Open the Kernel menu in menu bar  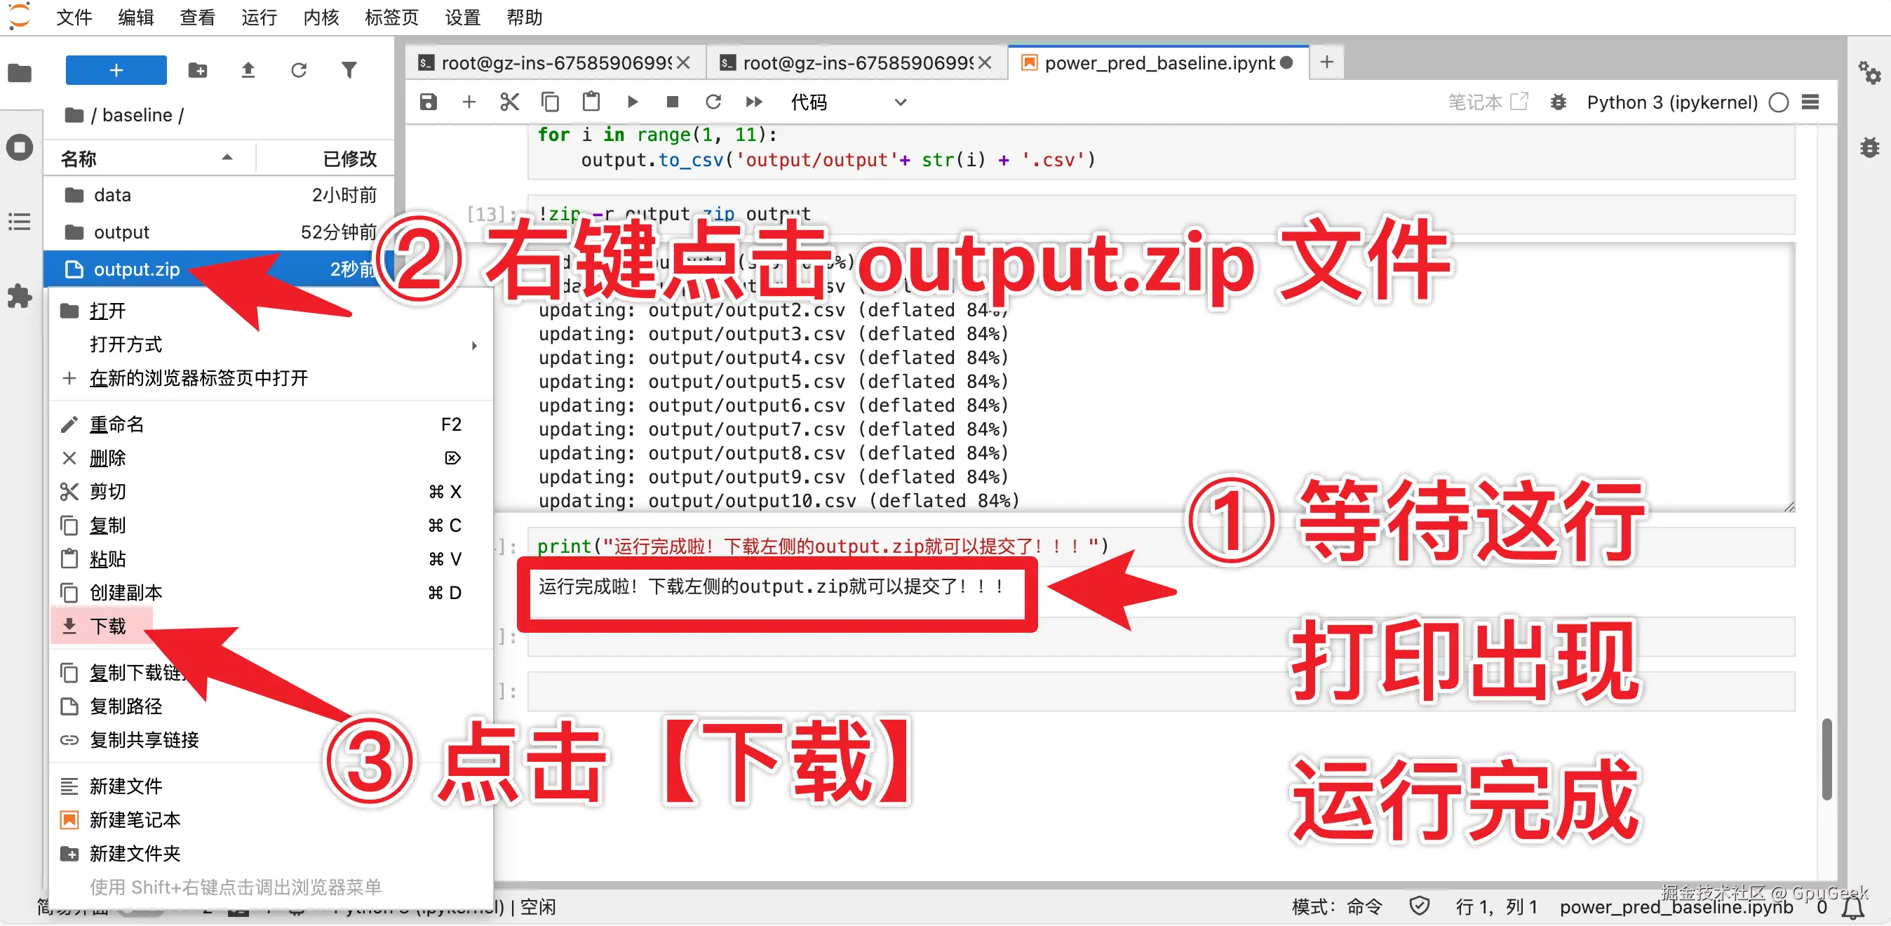(321, 17)
